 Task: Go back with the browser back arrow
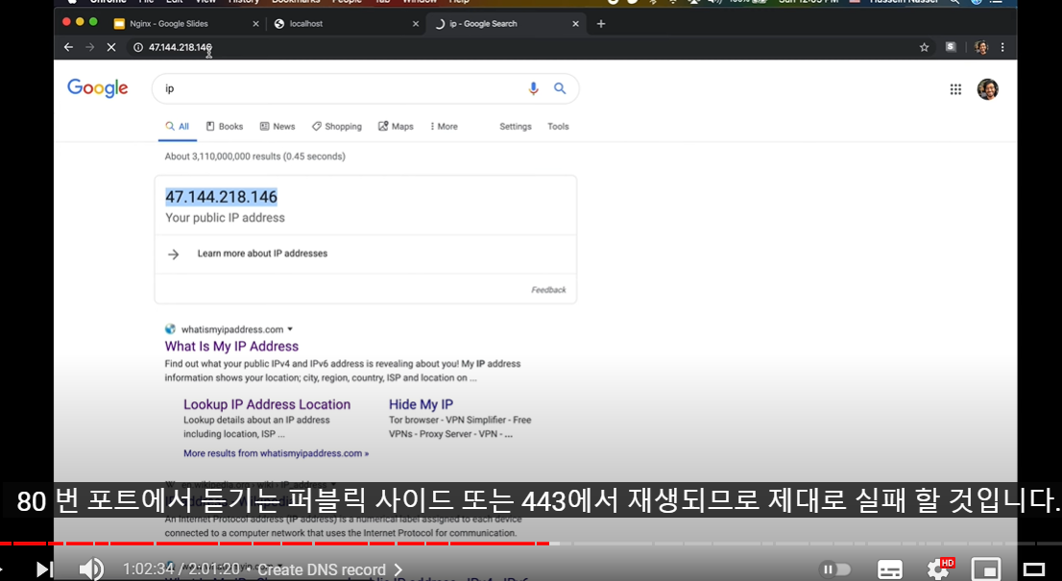click(68, 47)
